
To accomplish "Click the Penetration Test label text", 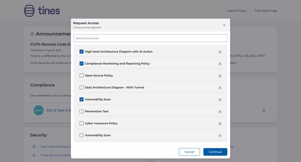I will coord(97,111).
